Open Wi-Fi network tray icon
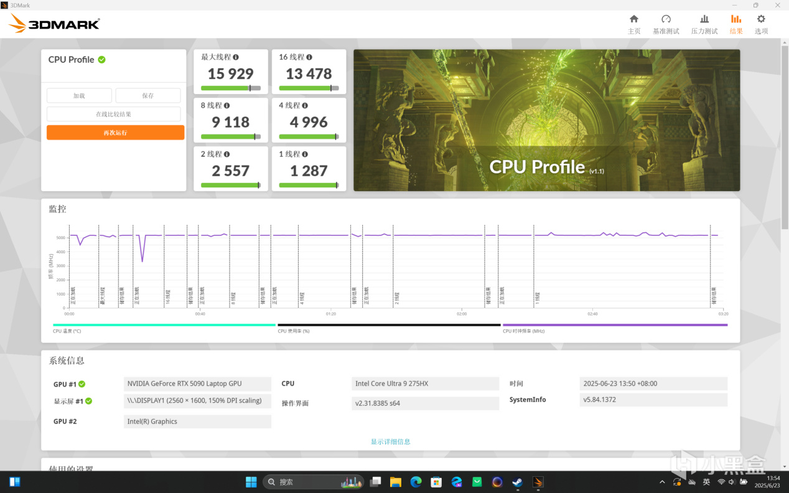Image resolution: width=789 pixels, height=493 pixels. click(x=722, y=482)
